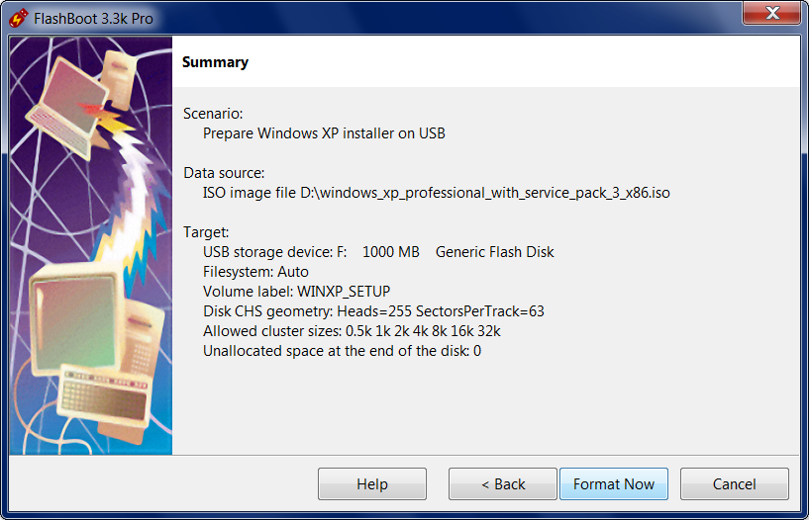Click the Unallocated space line
The image size is (809, 520).
342,351
